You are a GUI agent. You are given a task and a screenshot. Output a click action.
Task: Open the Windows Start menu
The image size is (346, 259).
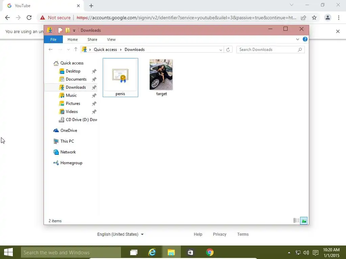tap(8, 252)
